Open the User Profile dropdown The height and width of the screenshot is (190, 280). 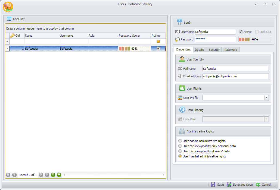(266, 98)
